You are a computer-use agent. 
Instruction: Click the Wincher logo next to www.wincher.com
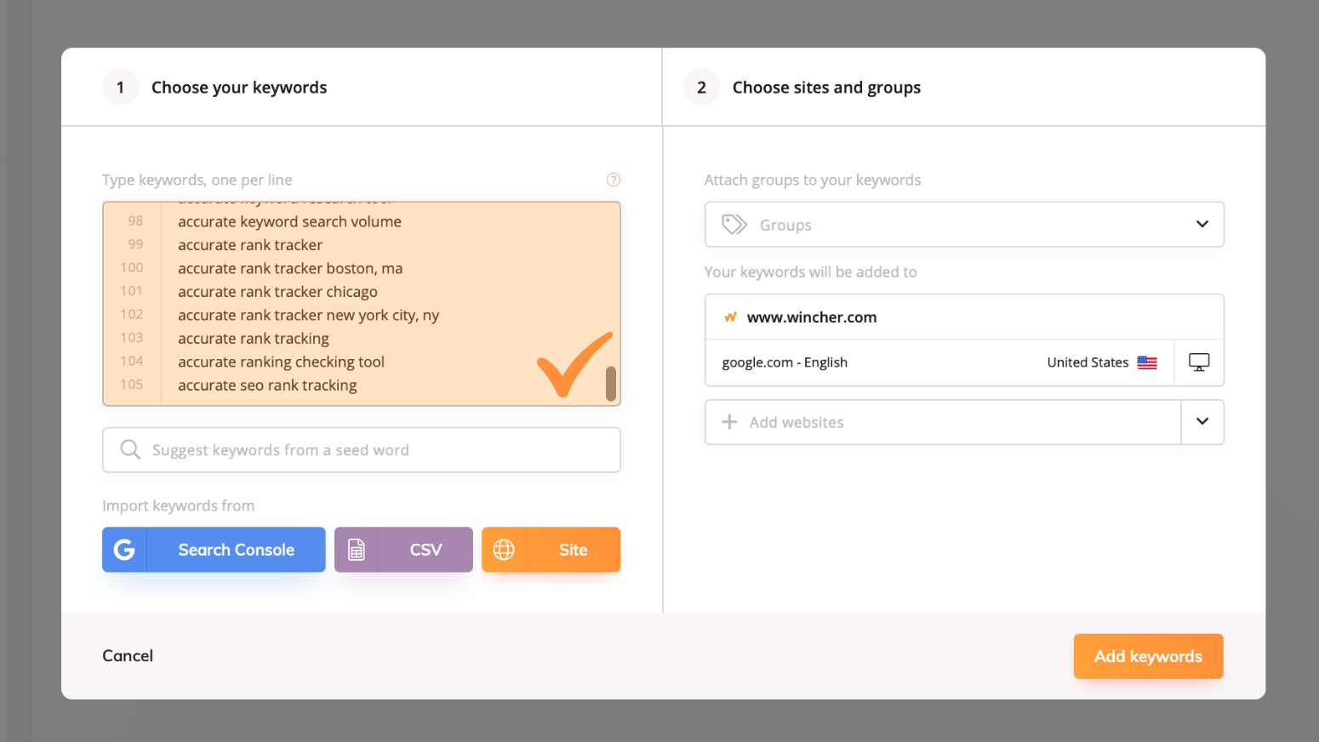730,316
